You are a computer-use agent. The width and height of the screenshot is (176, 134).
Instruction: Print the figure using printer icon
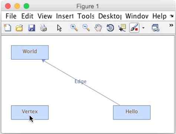point(43,28)
